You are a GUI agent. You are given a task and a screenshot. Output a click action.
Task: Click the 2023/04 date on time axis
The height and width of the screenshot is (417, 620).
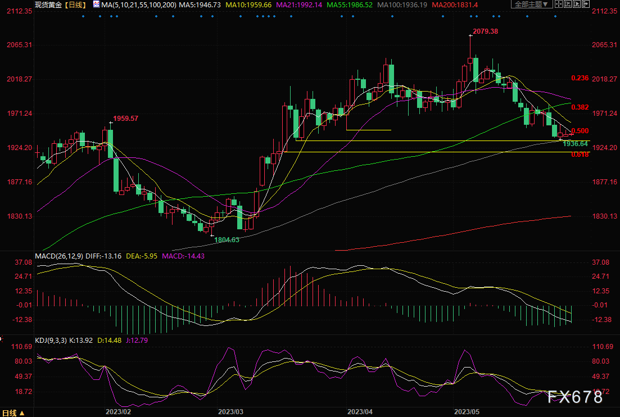360,411
